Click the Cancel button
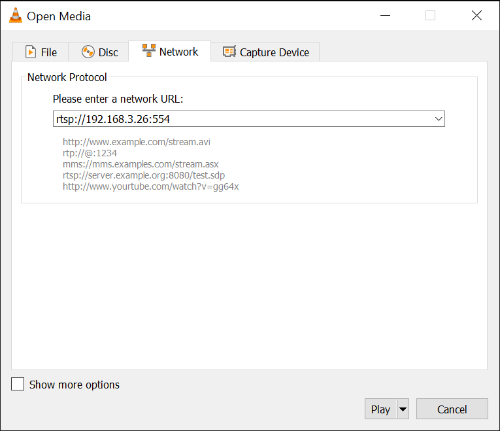This screenshot has width=500, height=431. pyautogui.click(x=452, y=409)
